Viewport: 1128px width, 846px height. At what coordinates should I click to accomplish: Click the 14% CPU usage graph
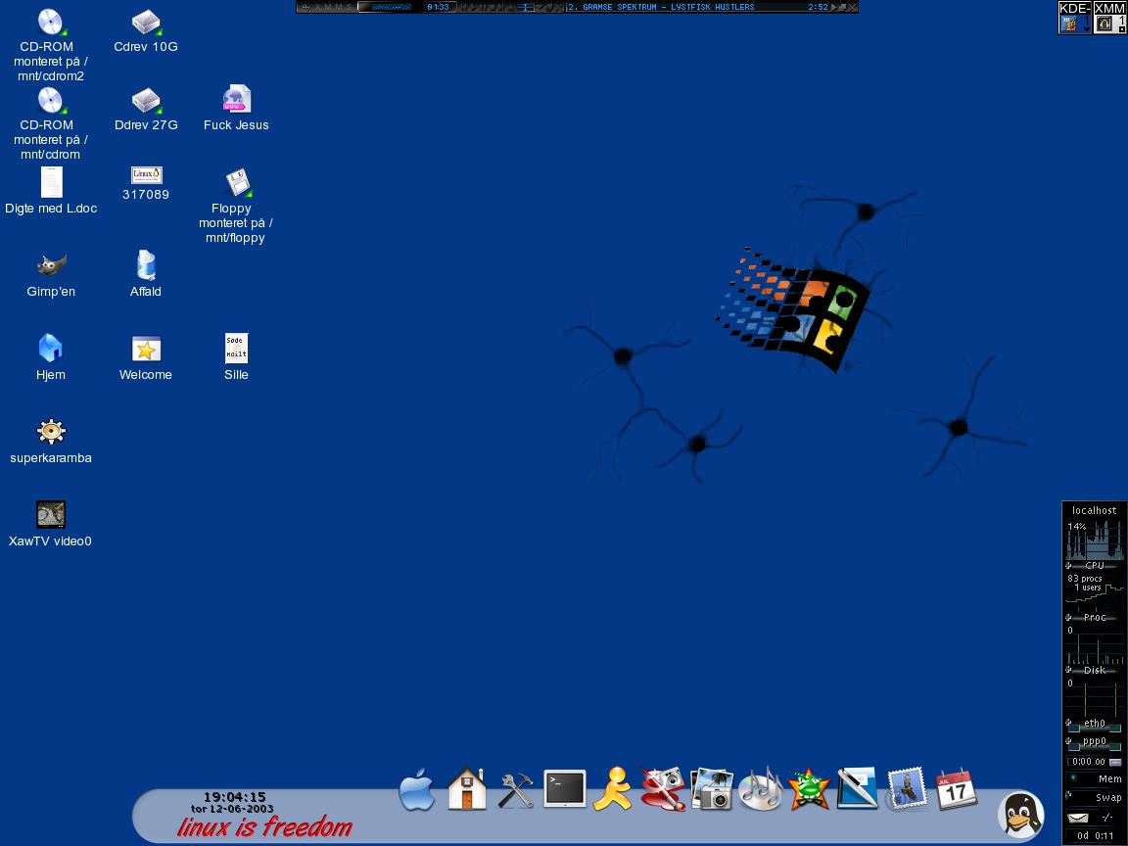point(1094,540)
